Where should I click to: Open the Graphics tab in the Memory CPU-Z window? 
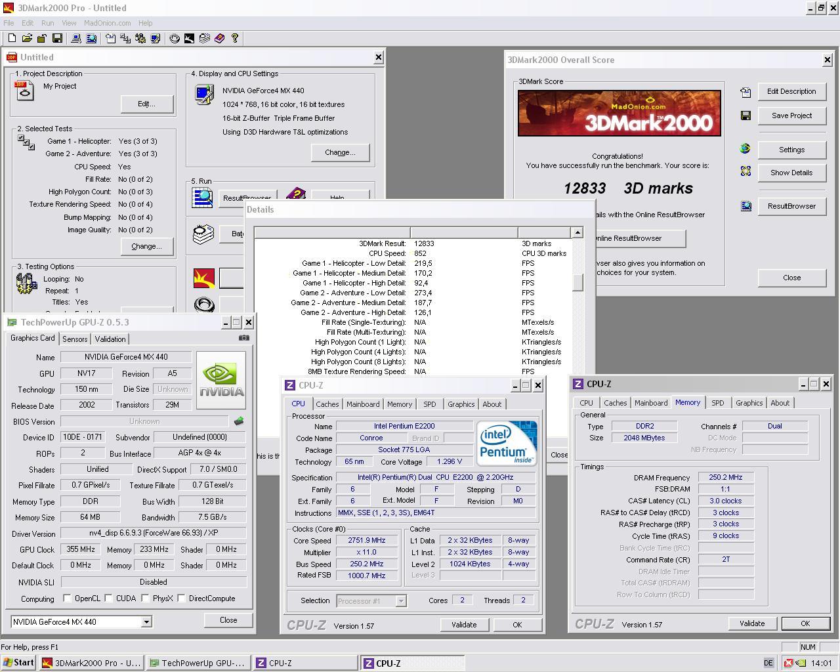point(749,403)
